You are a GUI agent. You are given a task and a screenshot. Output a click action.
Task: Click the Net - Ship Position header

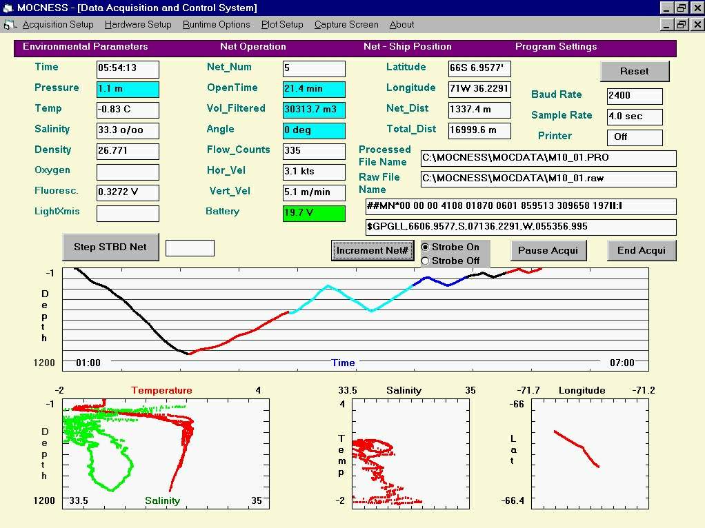click(408, 47)
